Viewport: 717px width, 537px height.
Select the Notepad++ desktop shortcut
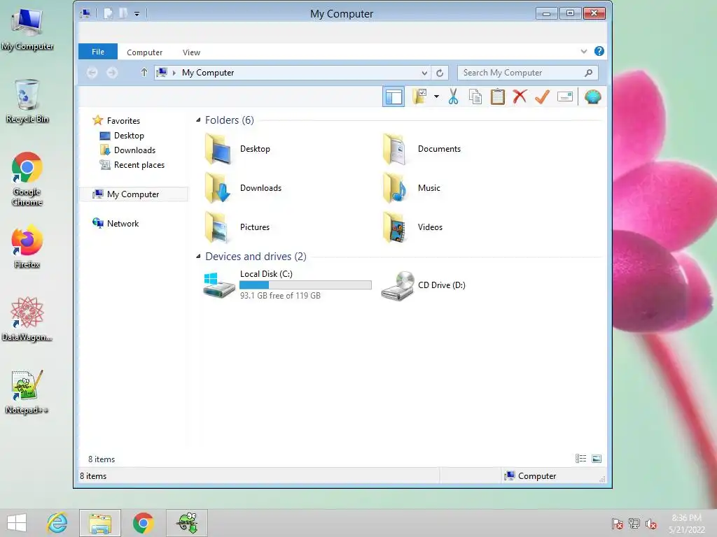27,392
